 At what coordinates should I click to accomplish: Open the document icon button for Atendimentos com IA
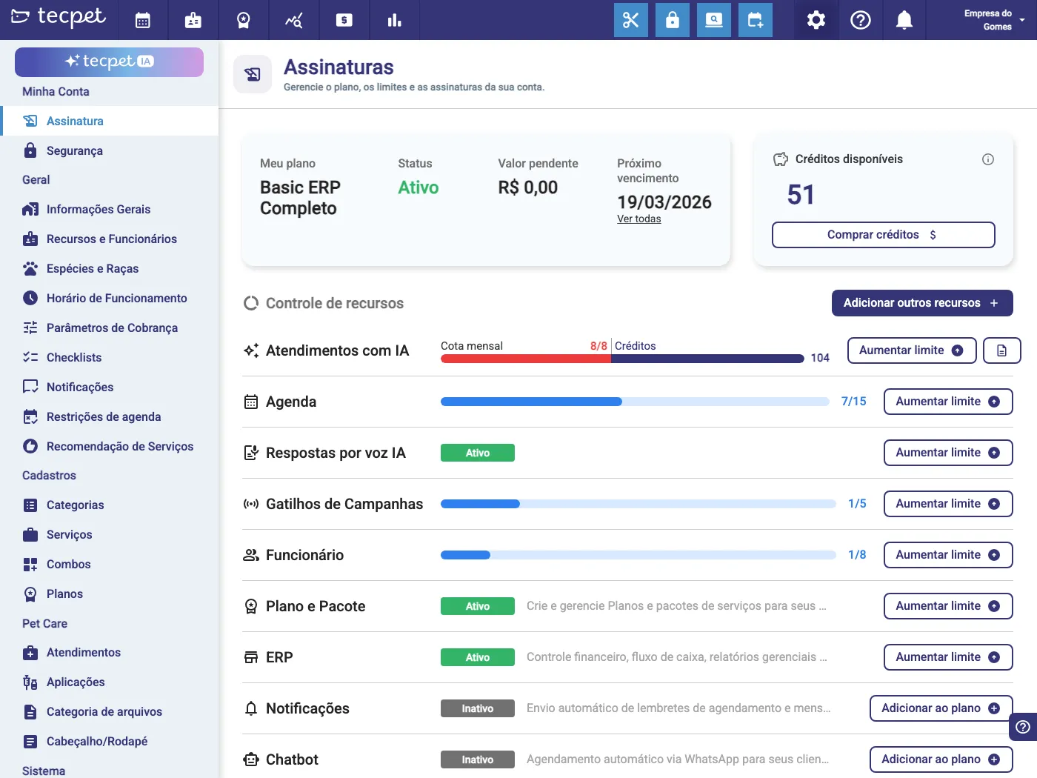pos(1002,350)
